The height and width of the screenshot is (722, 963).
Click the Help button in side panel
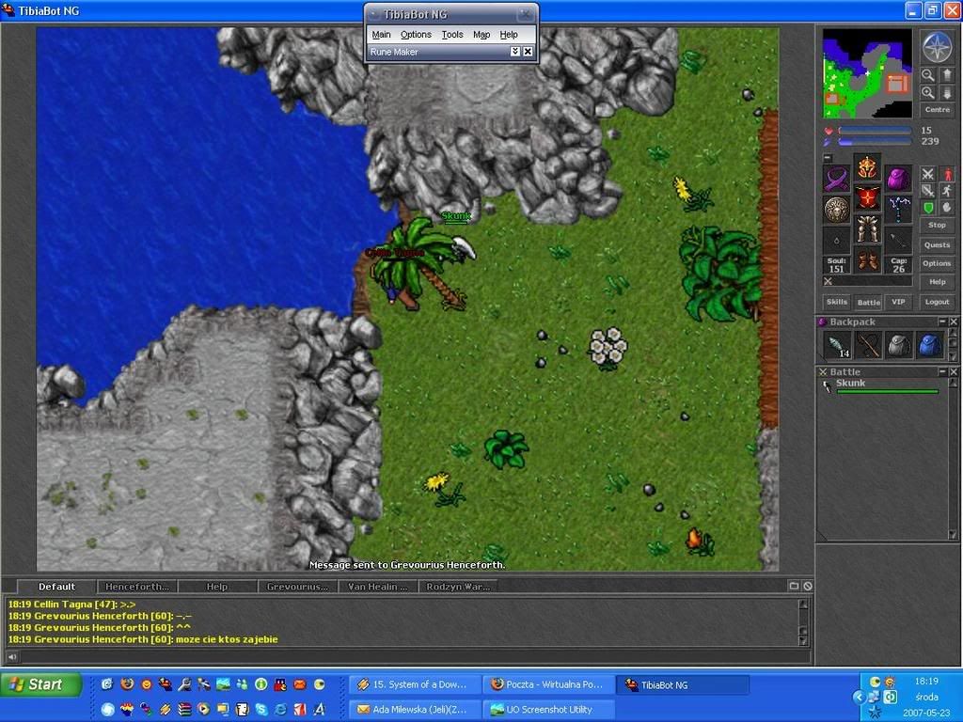coord(938,282)
